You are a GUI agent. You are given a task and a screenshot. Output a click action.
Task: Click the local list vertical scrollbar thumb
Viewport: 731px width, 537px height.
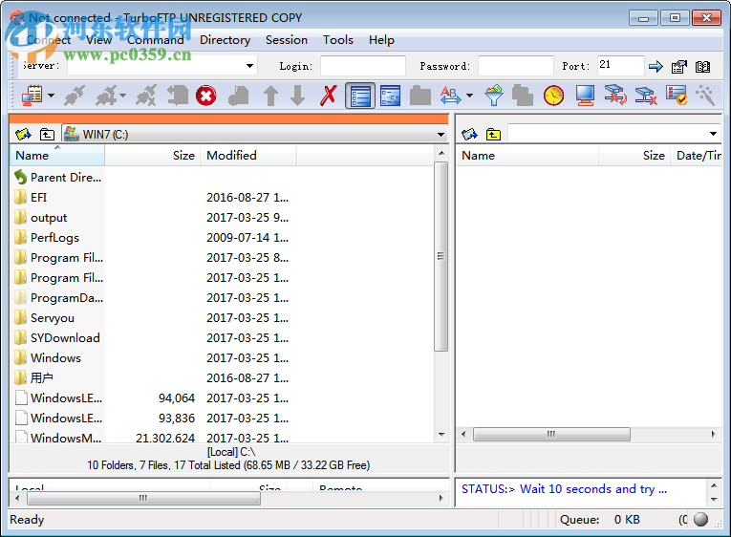click(x=441, y=256)
